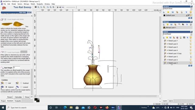
Task: Create a new bitmap layer in Bitmaps panel
Action: (x=164, y=24)
